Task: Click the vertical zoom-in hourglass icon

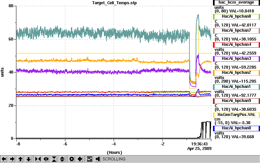Action: point(54,159)
